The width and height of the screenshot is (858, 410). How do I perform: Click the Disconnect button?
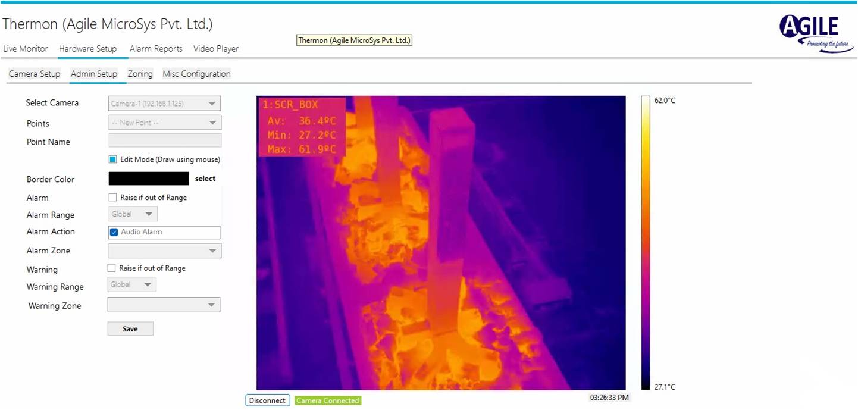tap(267, 400)
